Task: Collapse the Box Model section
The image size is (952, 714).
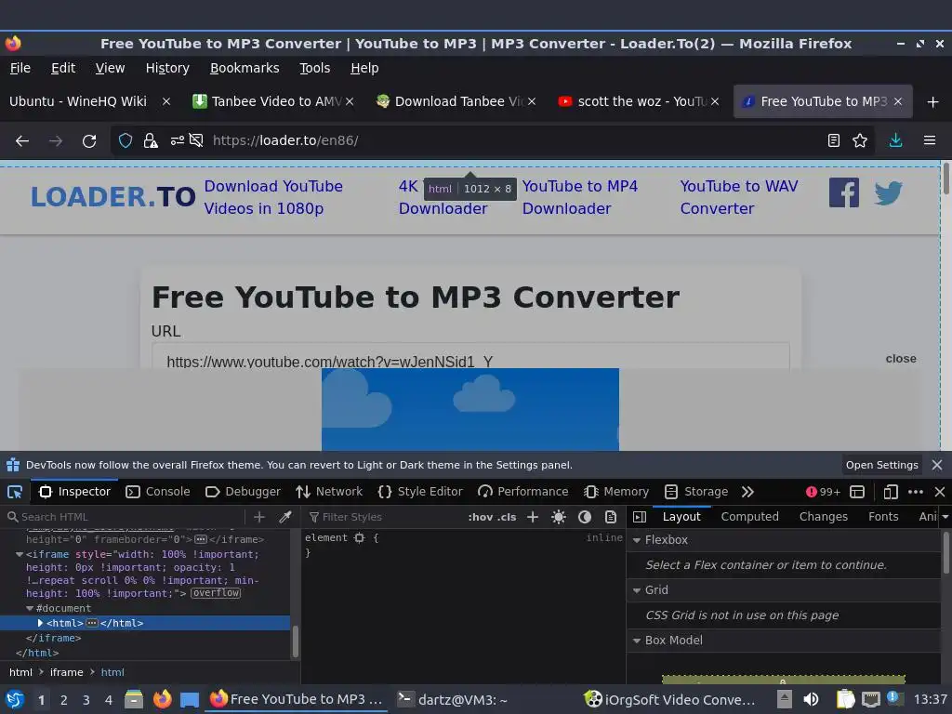Action: [637, 641]
